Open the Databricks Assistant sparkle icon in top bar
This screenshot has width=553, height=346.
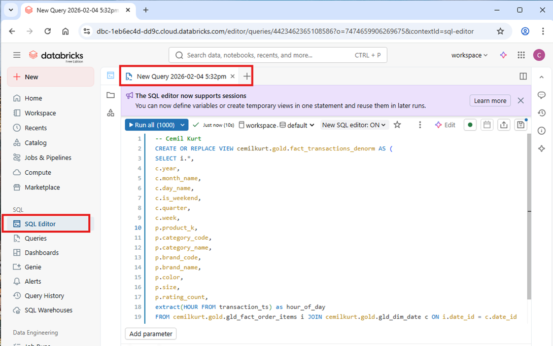503,55
